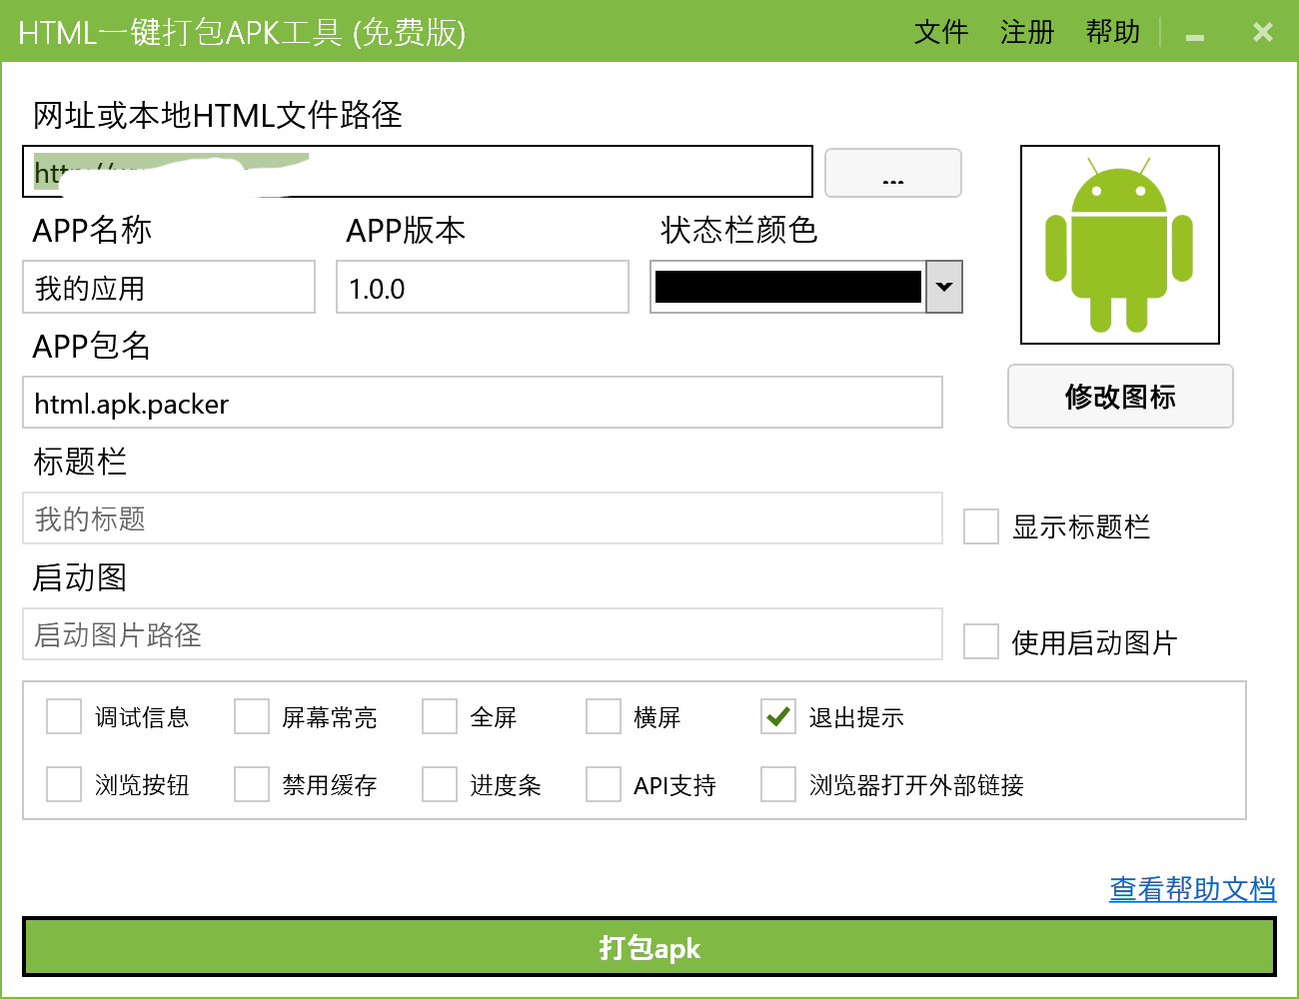Tick the 显示标题栏 checkbox

pyautogui.click(x=980, y=526)
